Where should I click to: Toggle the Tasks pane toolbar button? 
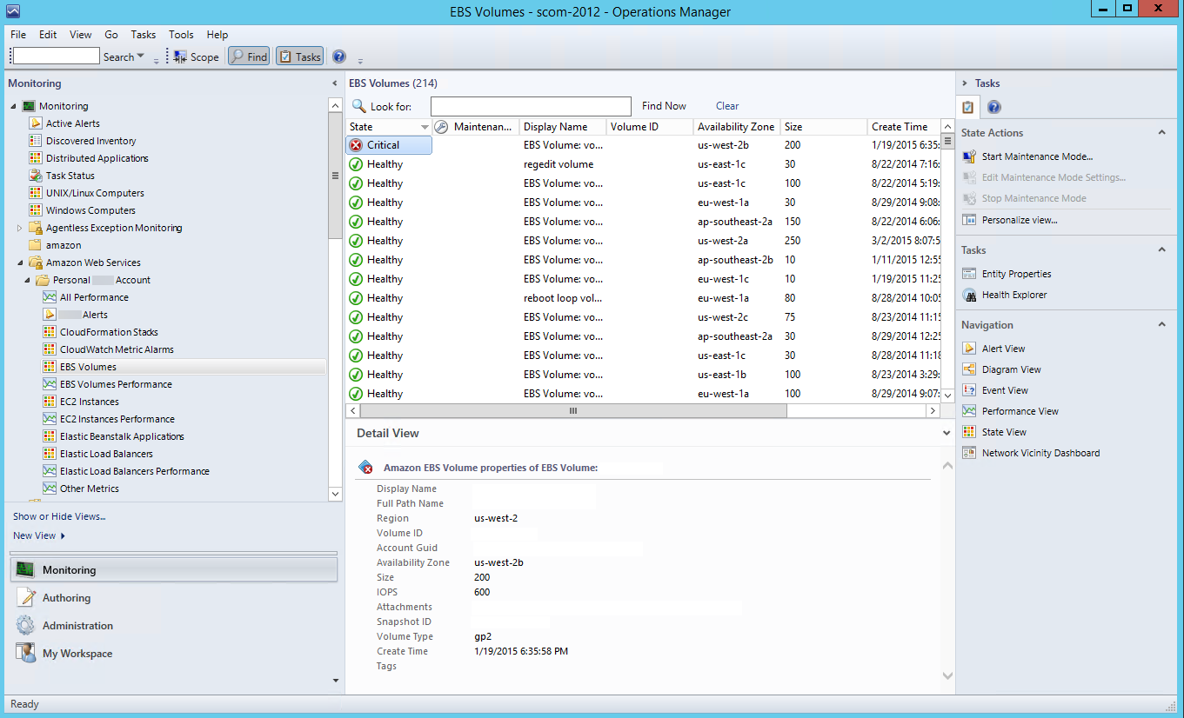coord(299,57)
